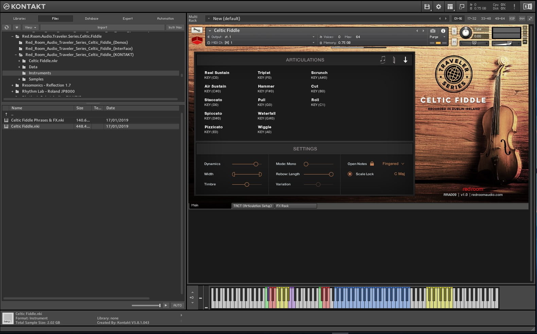Image resolution: width=537 pixels, height=334 pixels.
Task: Open the instrument name dropdown arrow
Action: 210,31
